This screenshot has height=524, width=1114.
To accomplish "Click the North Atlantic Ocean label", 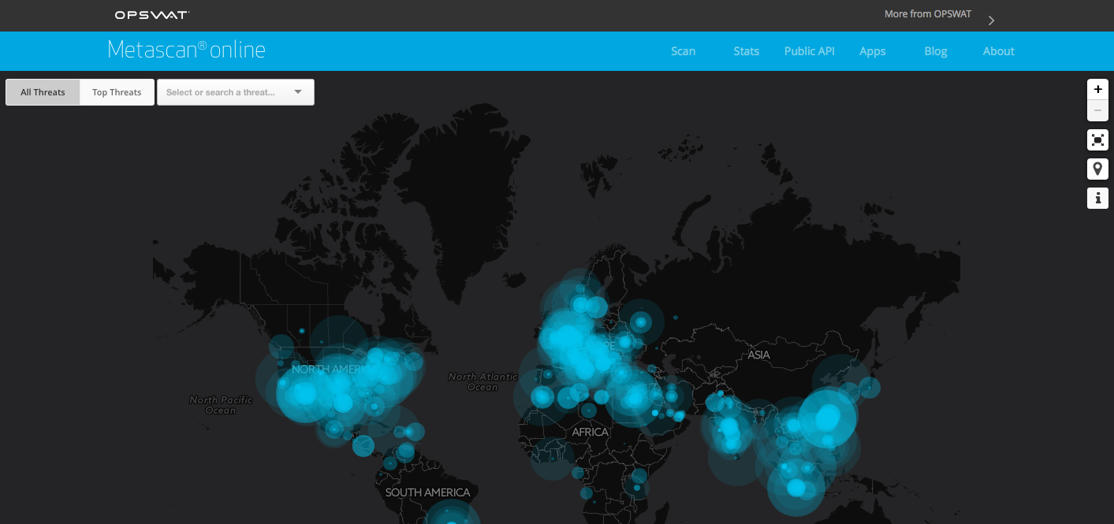I will pos(483,382).
